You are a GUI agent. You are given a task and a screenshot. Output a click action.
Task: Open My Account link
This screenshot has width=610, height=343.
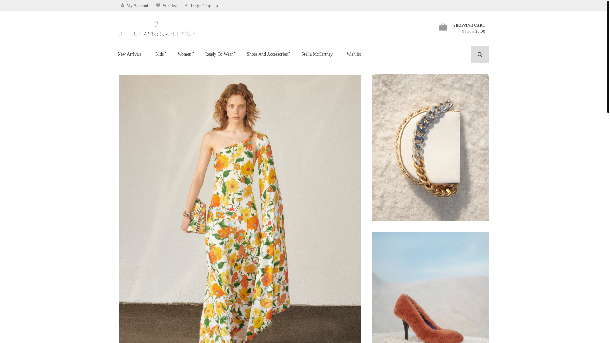pyautogui.click(x=137, y=6)
